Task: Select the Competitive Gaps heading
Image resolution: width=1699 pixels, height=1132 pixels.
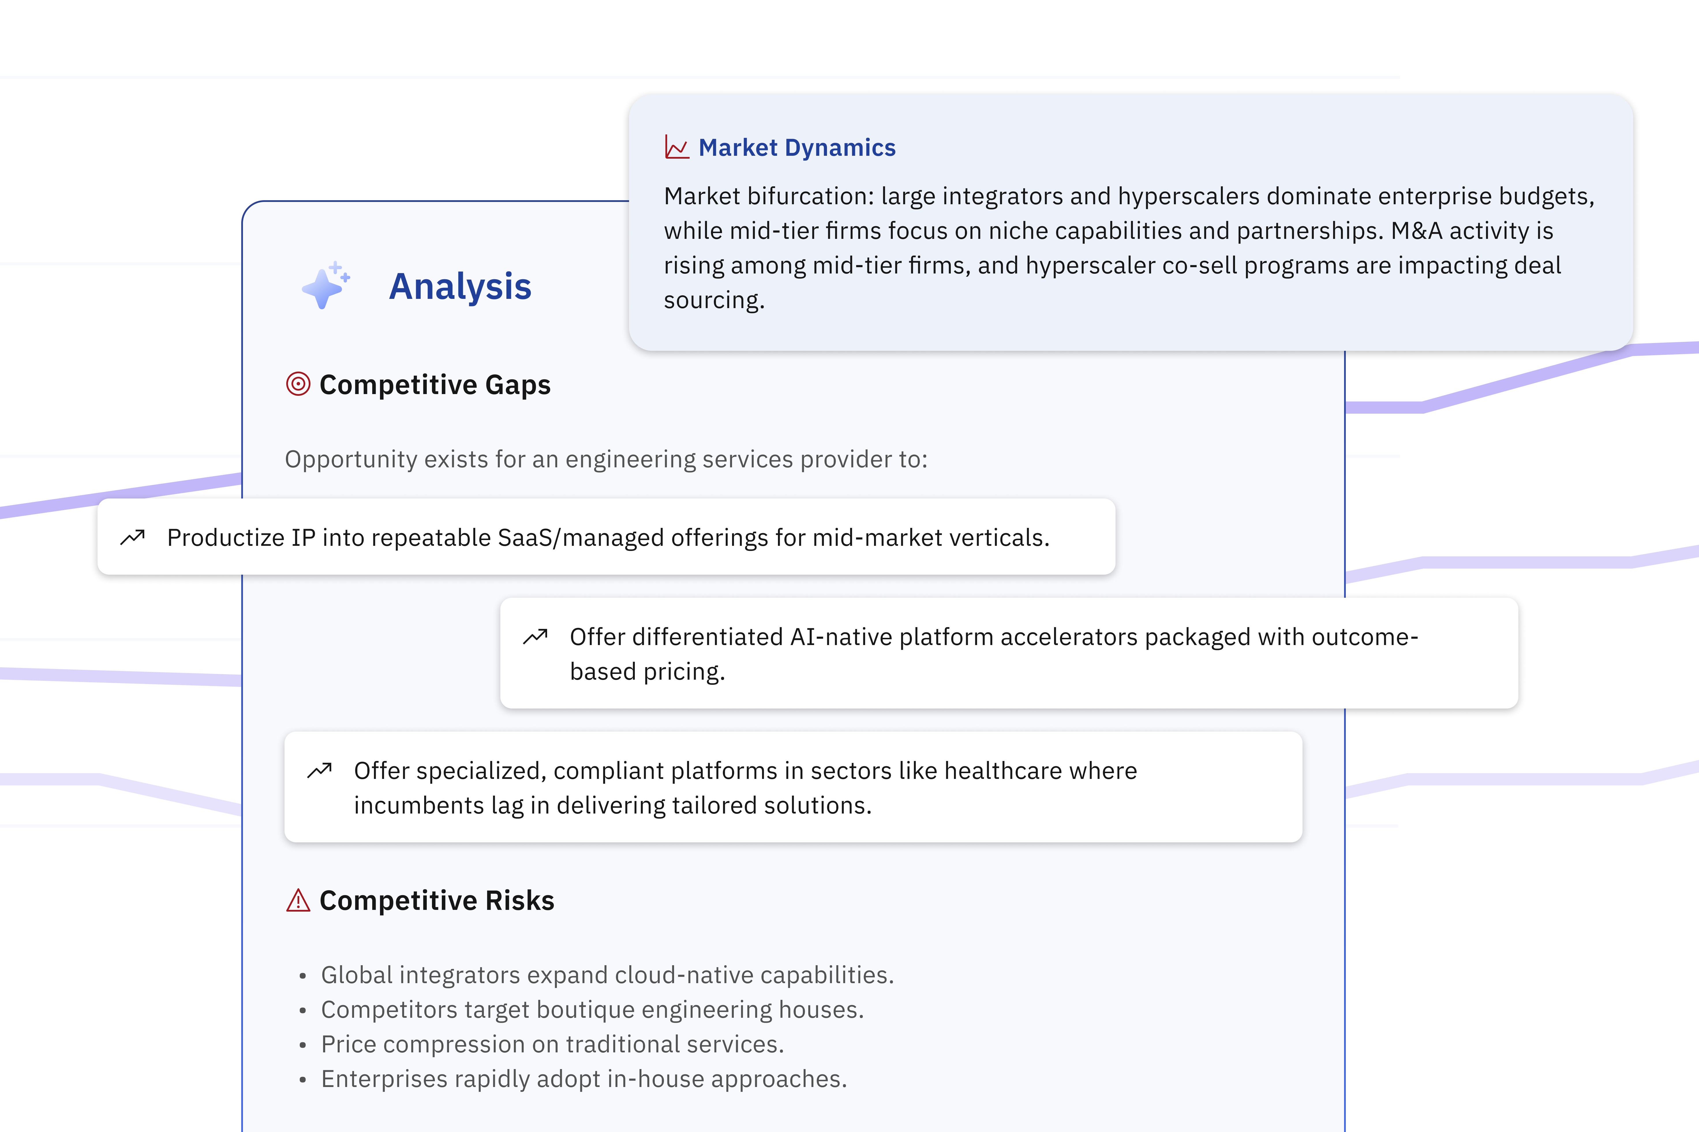Action: tap(435, 385)
